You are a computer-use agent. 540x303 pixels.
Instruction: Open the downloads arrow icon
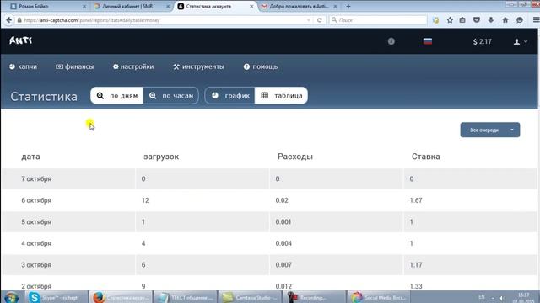pyautogui.click(x=491, y=20)
